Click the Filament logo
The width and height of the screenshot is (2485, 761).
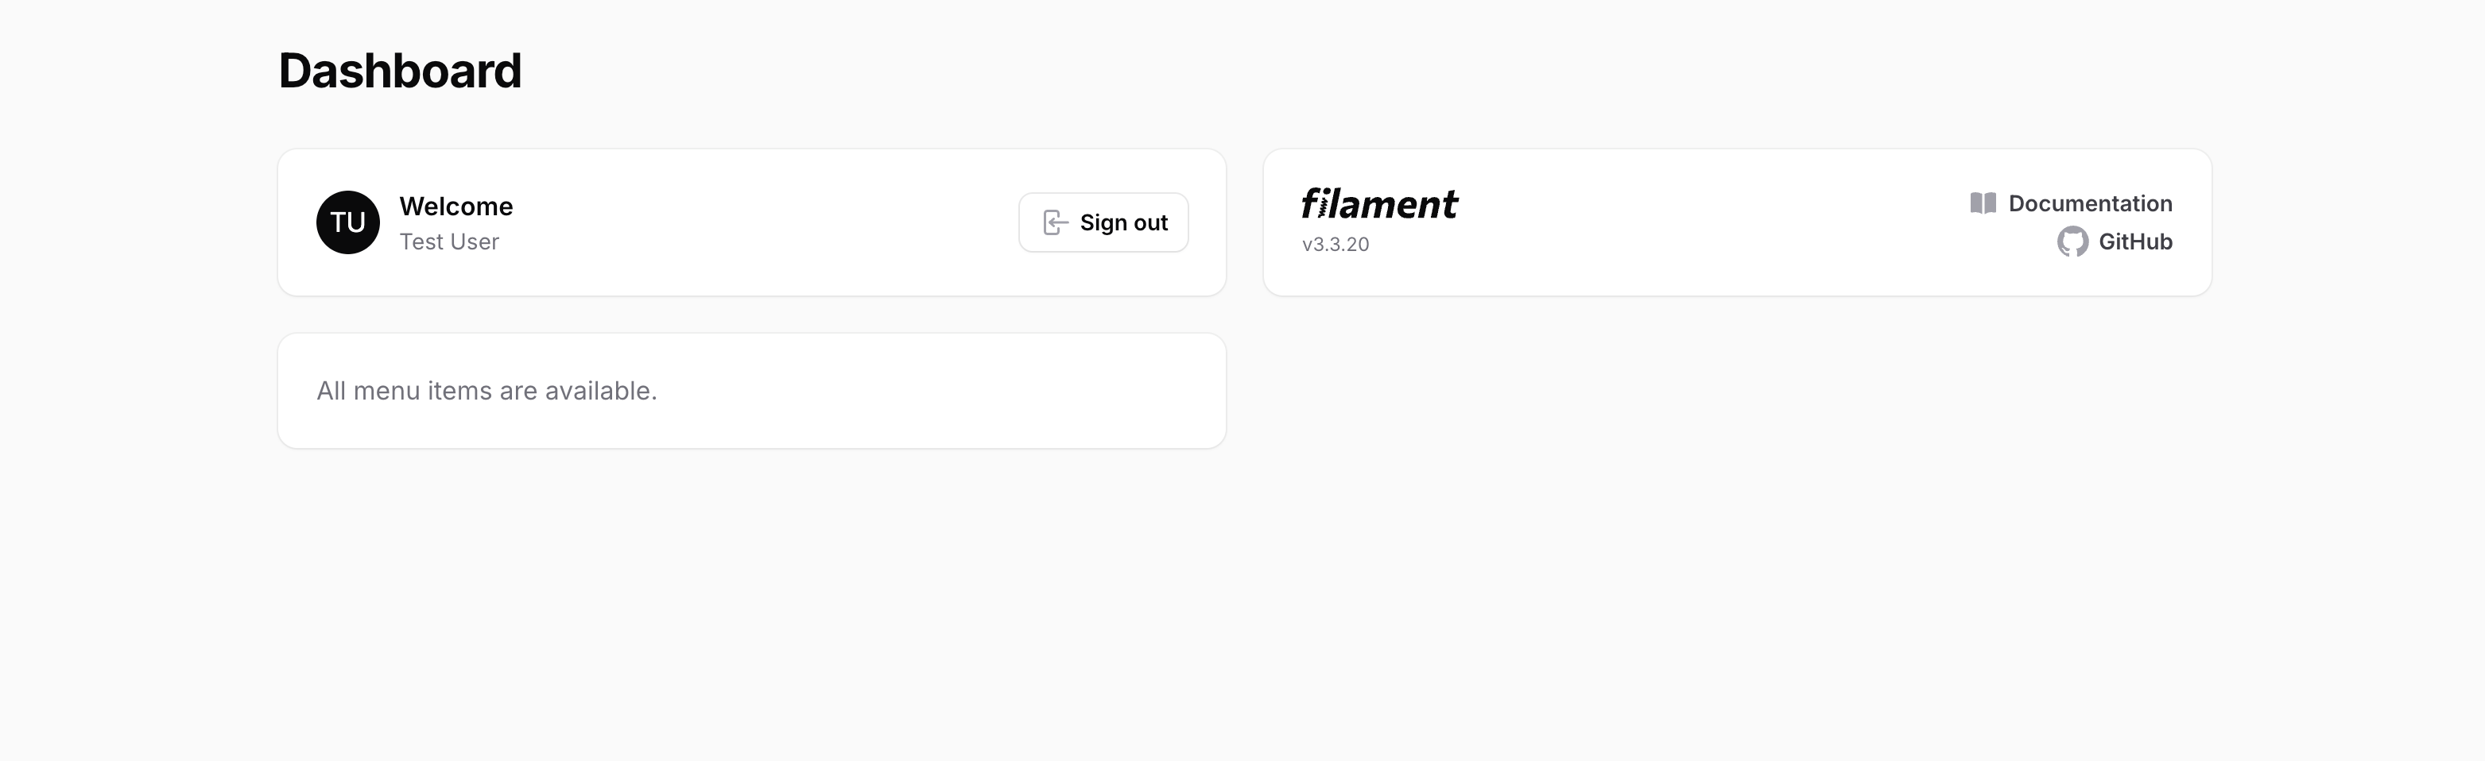coord(1378,204)
